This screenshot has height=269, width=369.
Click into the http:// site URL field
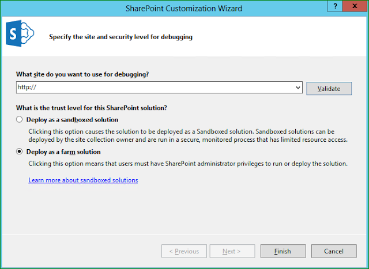click(155, 88)
